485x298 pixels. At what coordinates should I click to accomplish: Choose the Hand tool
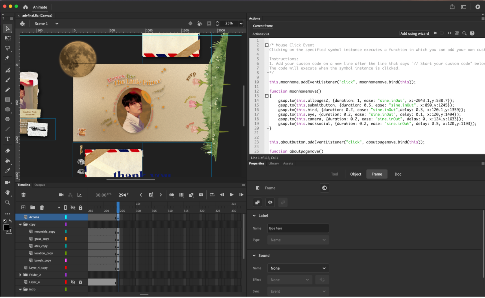pos(8,192)
